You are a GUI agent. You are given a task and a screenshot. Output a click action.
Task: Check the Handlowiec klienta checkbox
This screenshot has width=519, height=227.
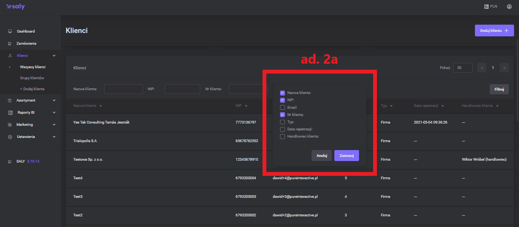282,136
